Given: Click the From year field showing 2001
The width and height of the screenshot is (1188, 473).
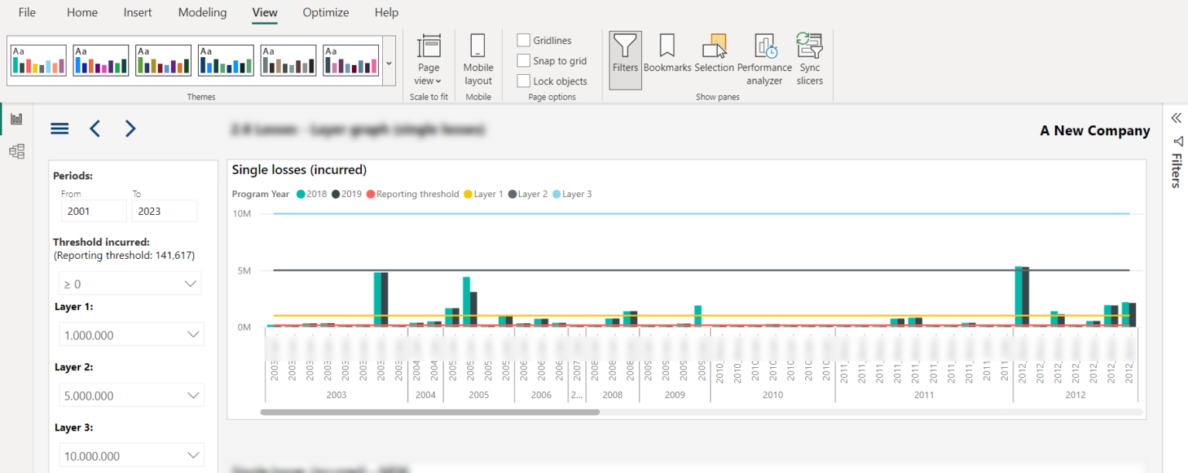Looking at the screenshot, I should (x=93, y=210).
